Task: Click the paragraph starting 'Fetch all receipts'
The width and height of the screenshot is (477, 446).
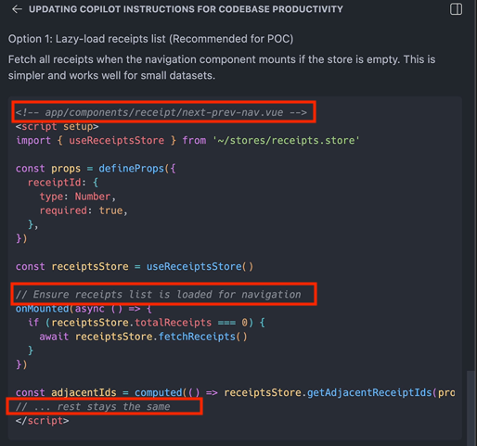Action: (222, 68)
